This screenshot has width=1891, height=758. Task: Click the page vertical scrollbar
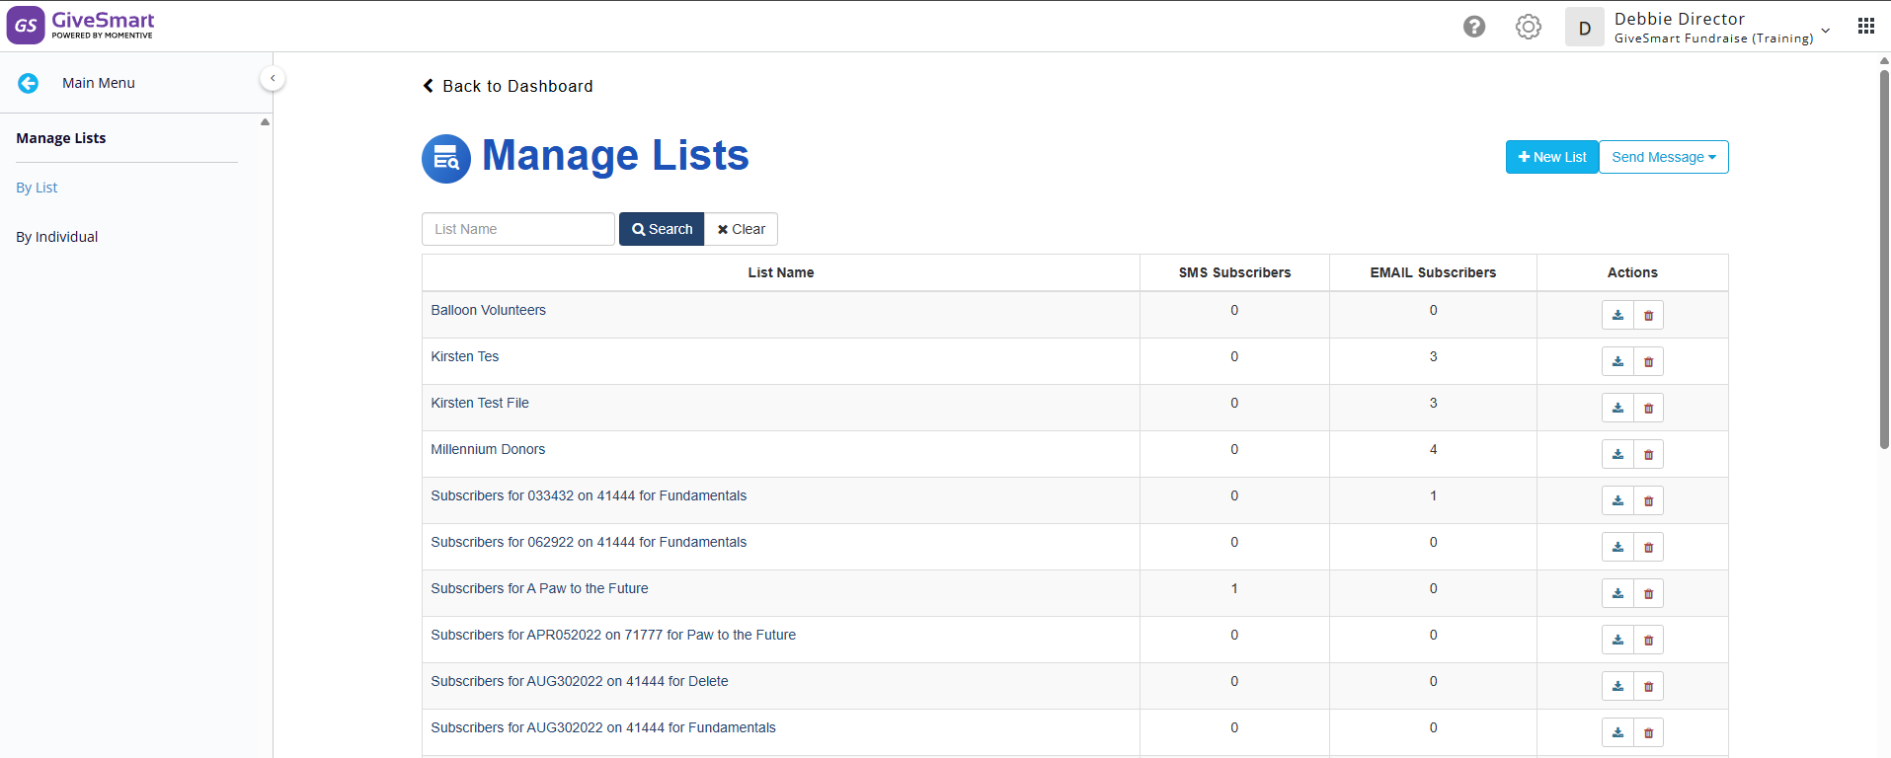point(1884,259)
